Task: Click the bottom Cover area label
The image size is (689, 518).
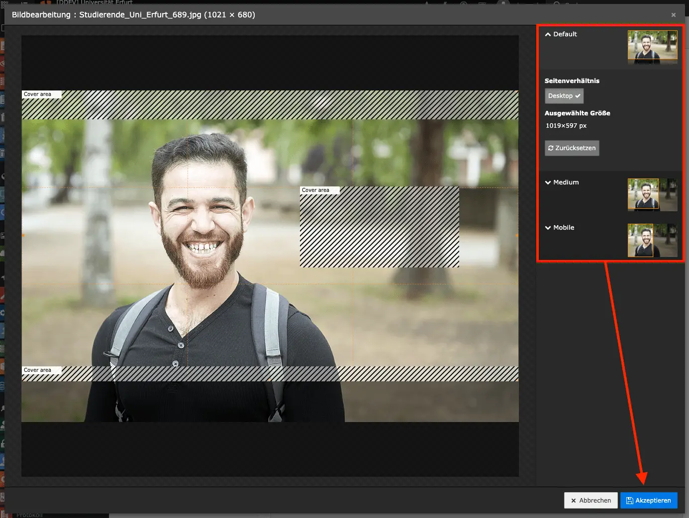Action: 38,370
